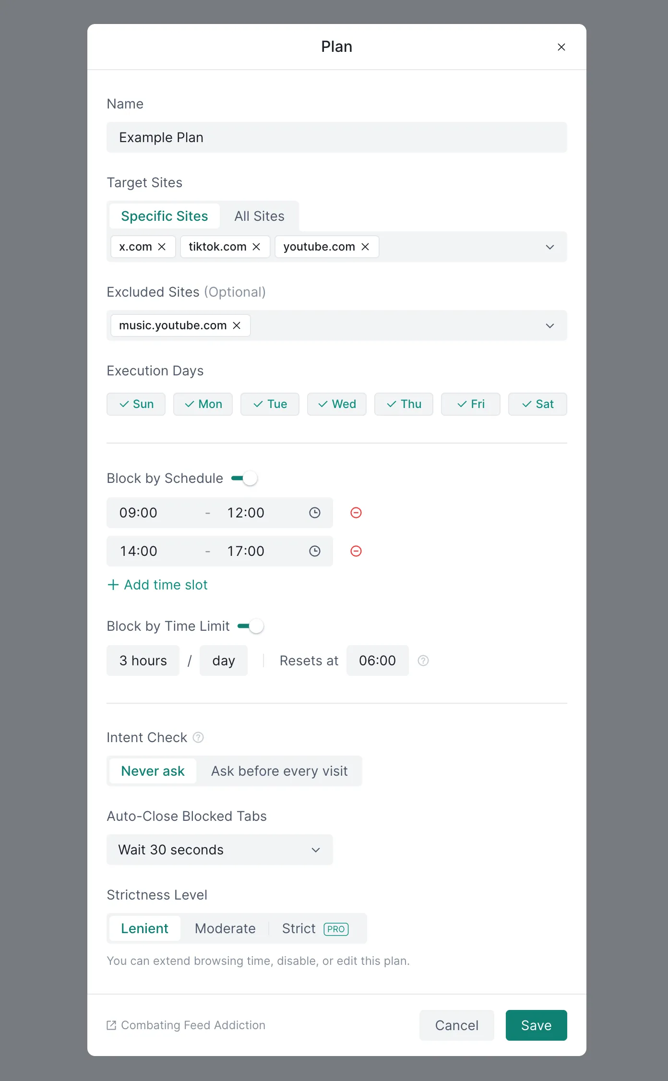Remove music.youtube.com from excluded sites

click(x=237, y=325)
